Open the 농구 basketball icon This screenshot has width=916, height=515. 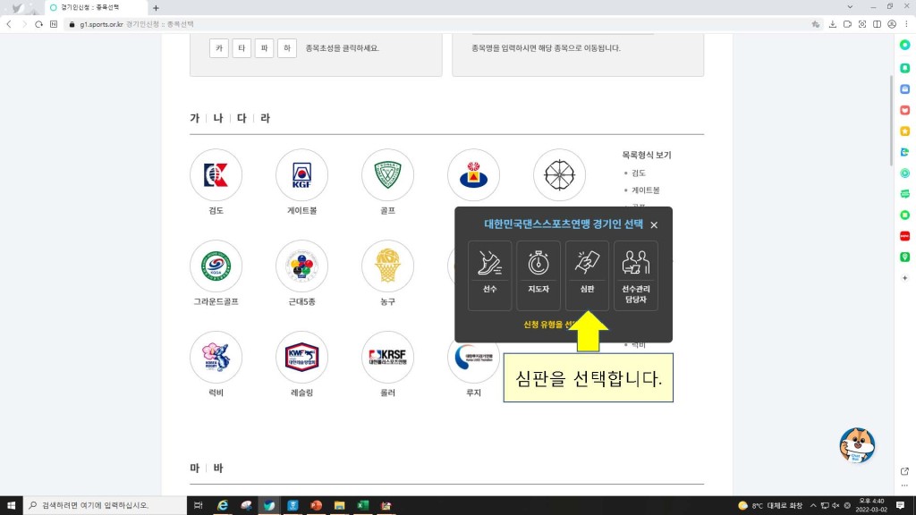(x=387, y=266)
